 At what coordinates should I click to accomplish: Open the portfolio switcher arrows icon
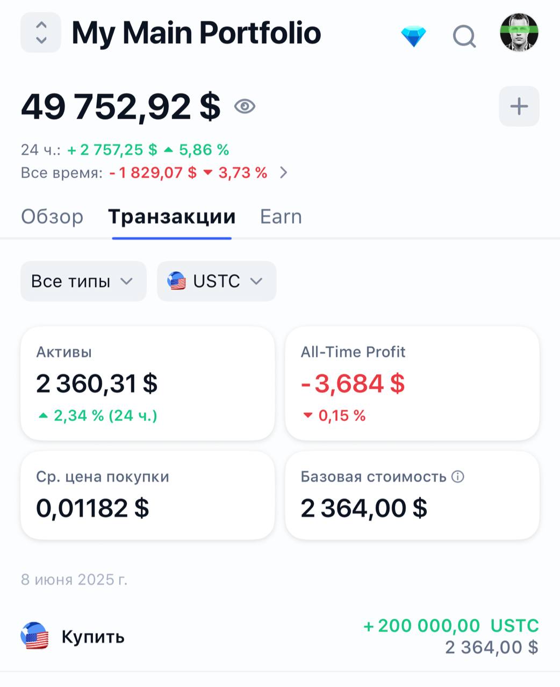[x=41, y=33]
